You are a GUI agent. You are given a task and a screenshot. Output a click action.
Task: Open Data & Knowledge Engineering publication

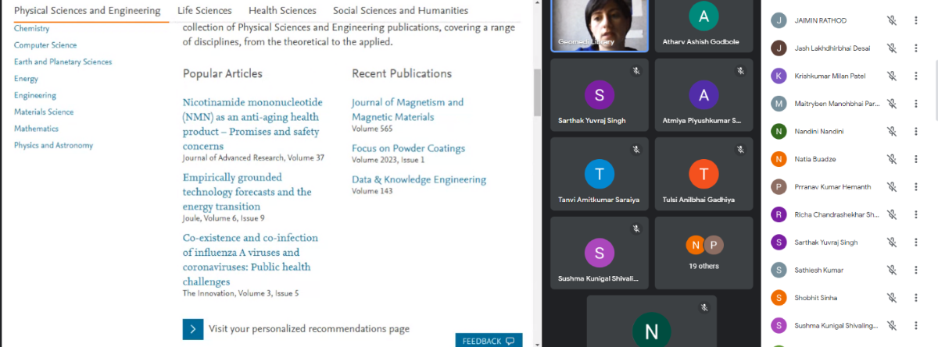tap(419, 179)
